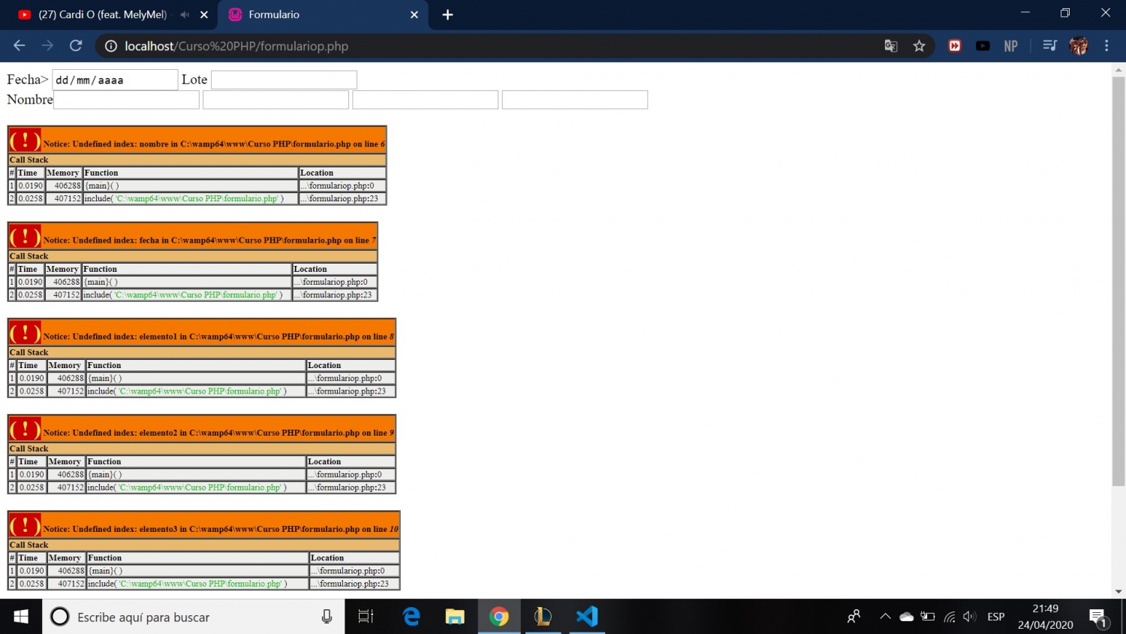1126x634 pixels.
Task: Close the Cardi O YouTube tab
Action: 203,14
